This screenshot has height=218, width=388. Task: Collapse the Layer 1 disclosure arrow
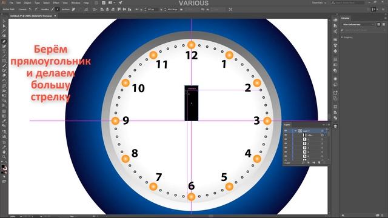pyautogui.click(x=295, y=131)
